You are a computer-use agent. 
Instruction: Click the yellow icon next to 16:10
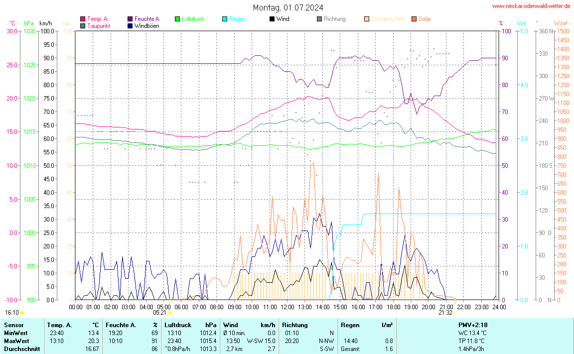[x=22, y=313]
